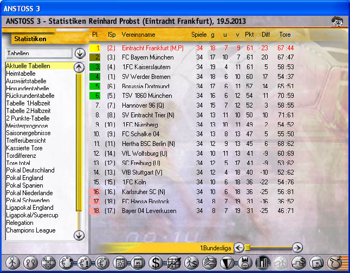The width and height of the screenshot is (350, 273).
Task: Select Hinrundentabelle entry
Action: pos(28,89)
